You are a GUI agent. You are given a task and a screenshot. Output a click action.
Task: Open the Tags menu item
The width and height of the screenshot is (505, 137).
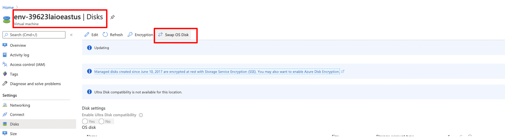click(14, 74)
